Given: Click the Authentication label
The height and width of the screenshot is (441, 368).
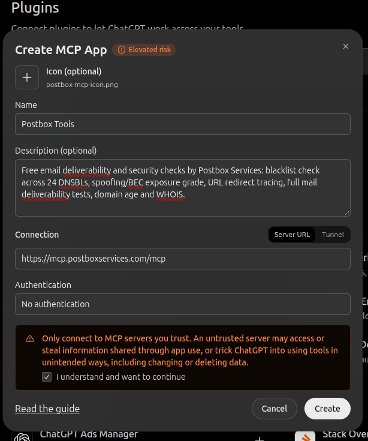Looking at the screenshot, I should click(43, 285).
